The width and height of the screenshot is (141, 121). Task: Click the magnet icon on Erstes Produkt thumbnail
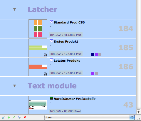(45, 55)
